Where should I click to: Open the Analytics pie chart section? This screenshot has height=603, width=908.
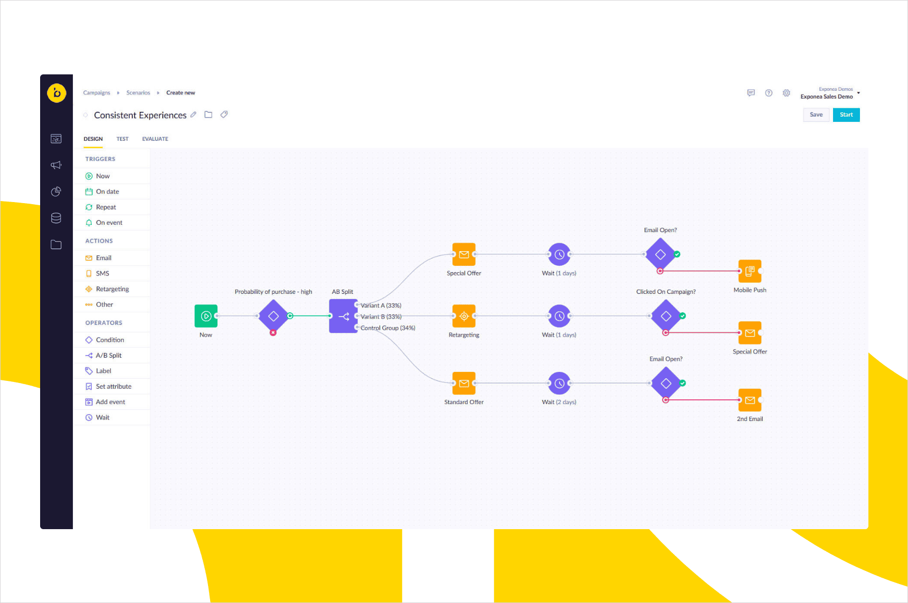pyautogui.click(x=56, y=192)
